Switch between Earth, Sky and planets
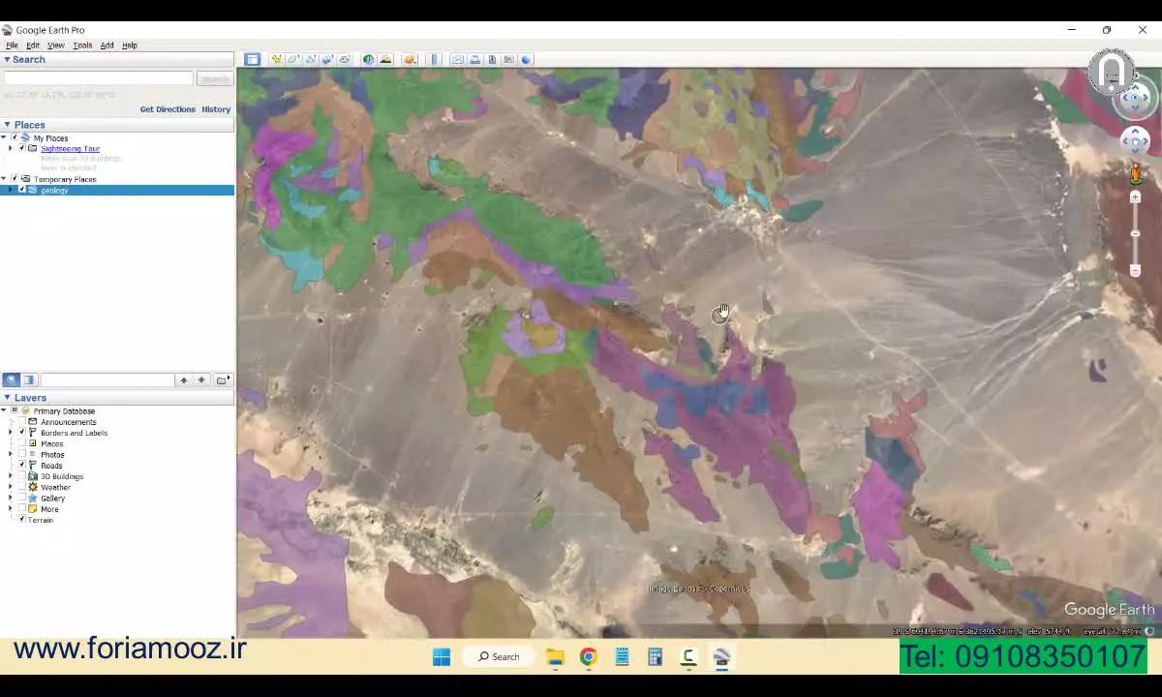1162x697 pixels. [410, 59]
